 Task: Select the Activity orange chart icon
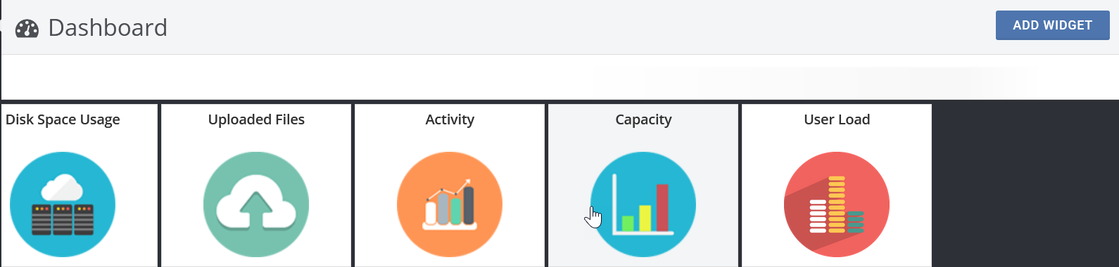pos(450,204)
